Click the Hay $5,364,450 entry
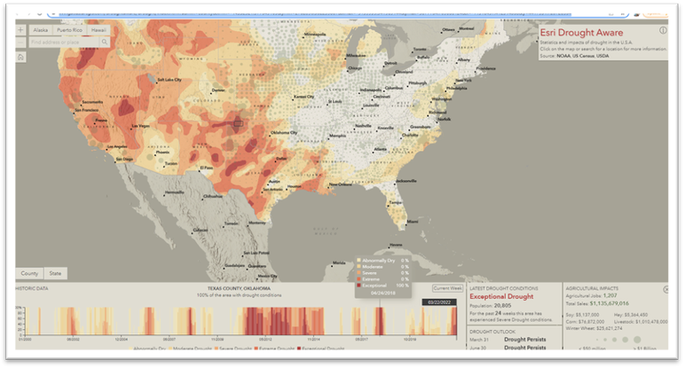Image resolution: width=685 pixels, height=368 pixels. click(631, 315)
